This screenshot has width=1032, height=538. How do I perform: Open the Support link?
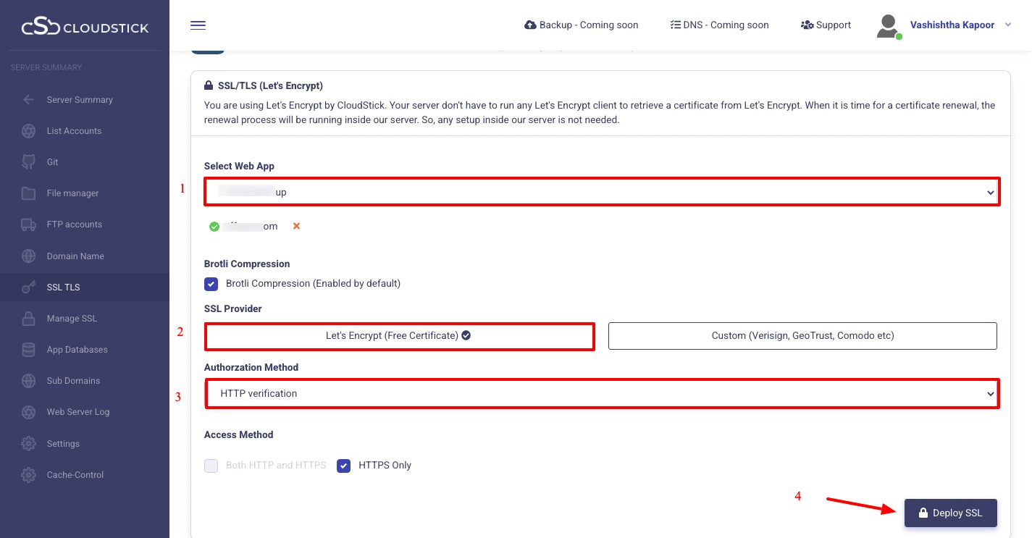826,25
